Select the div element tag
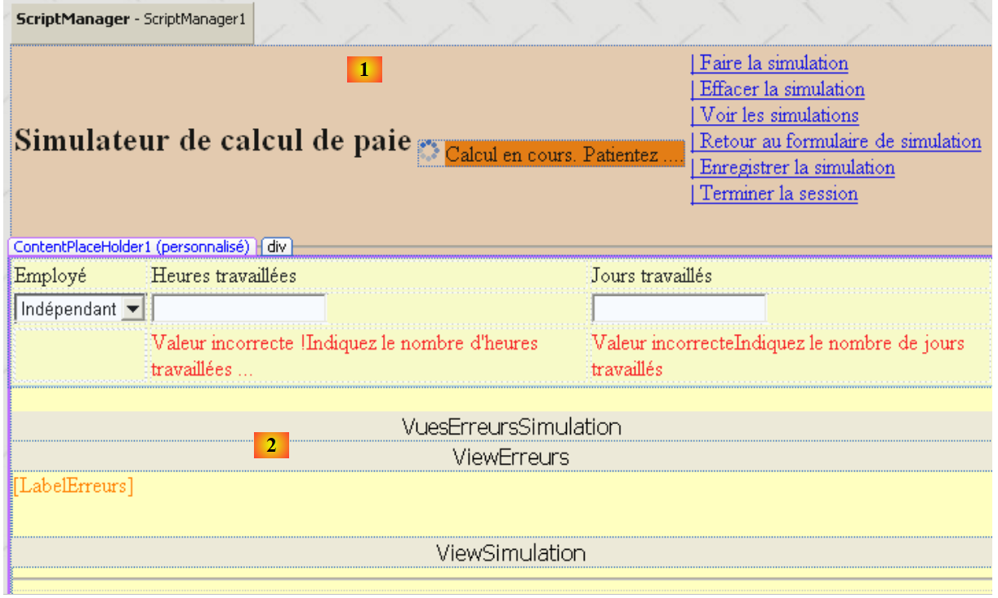 click(277, 246)
